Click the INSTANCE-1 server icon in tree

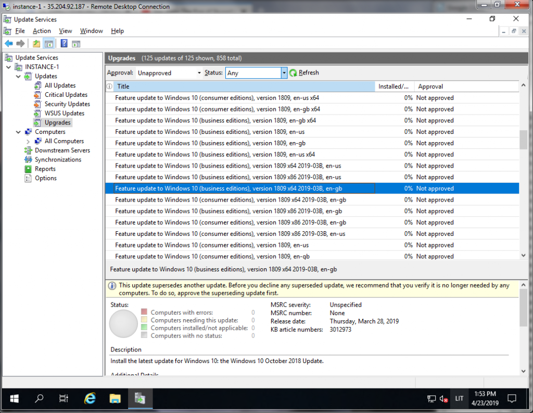point(18,67)
